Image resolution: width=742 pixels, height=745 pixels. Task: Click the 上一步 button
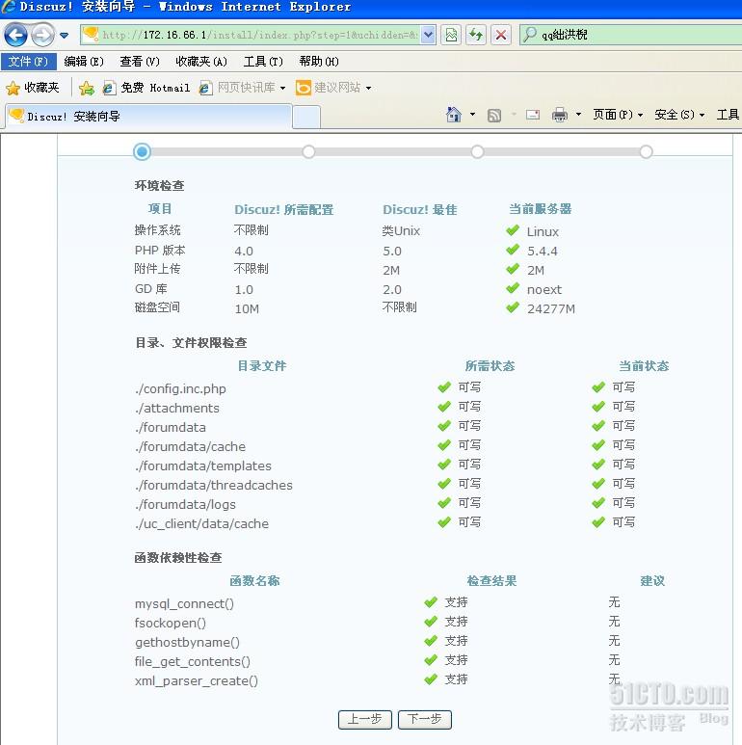[365, 719]
